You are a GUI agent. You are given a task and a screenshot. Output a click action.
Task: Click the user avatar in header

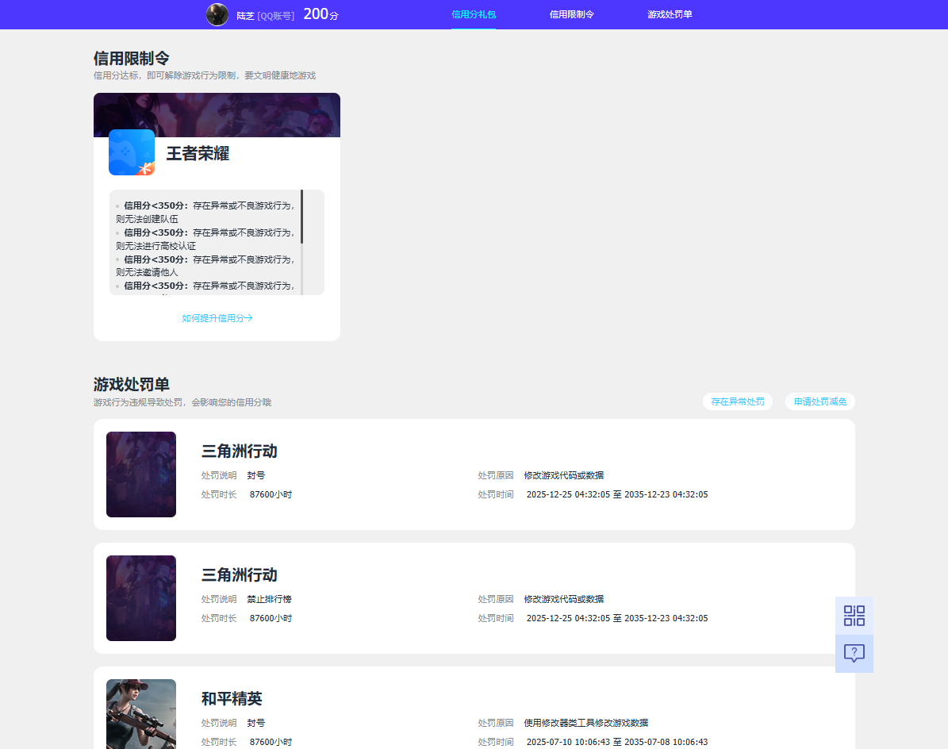point(217,14)
